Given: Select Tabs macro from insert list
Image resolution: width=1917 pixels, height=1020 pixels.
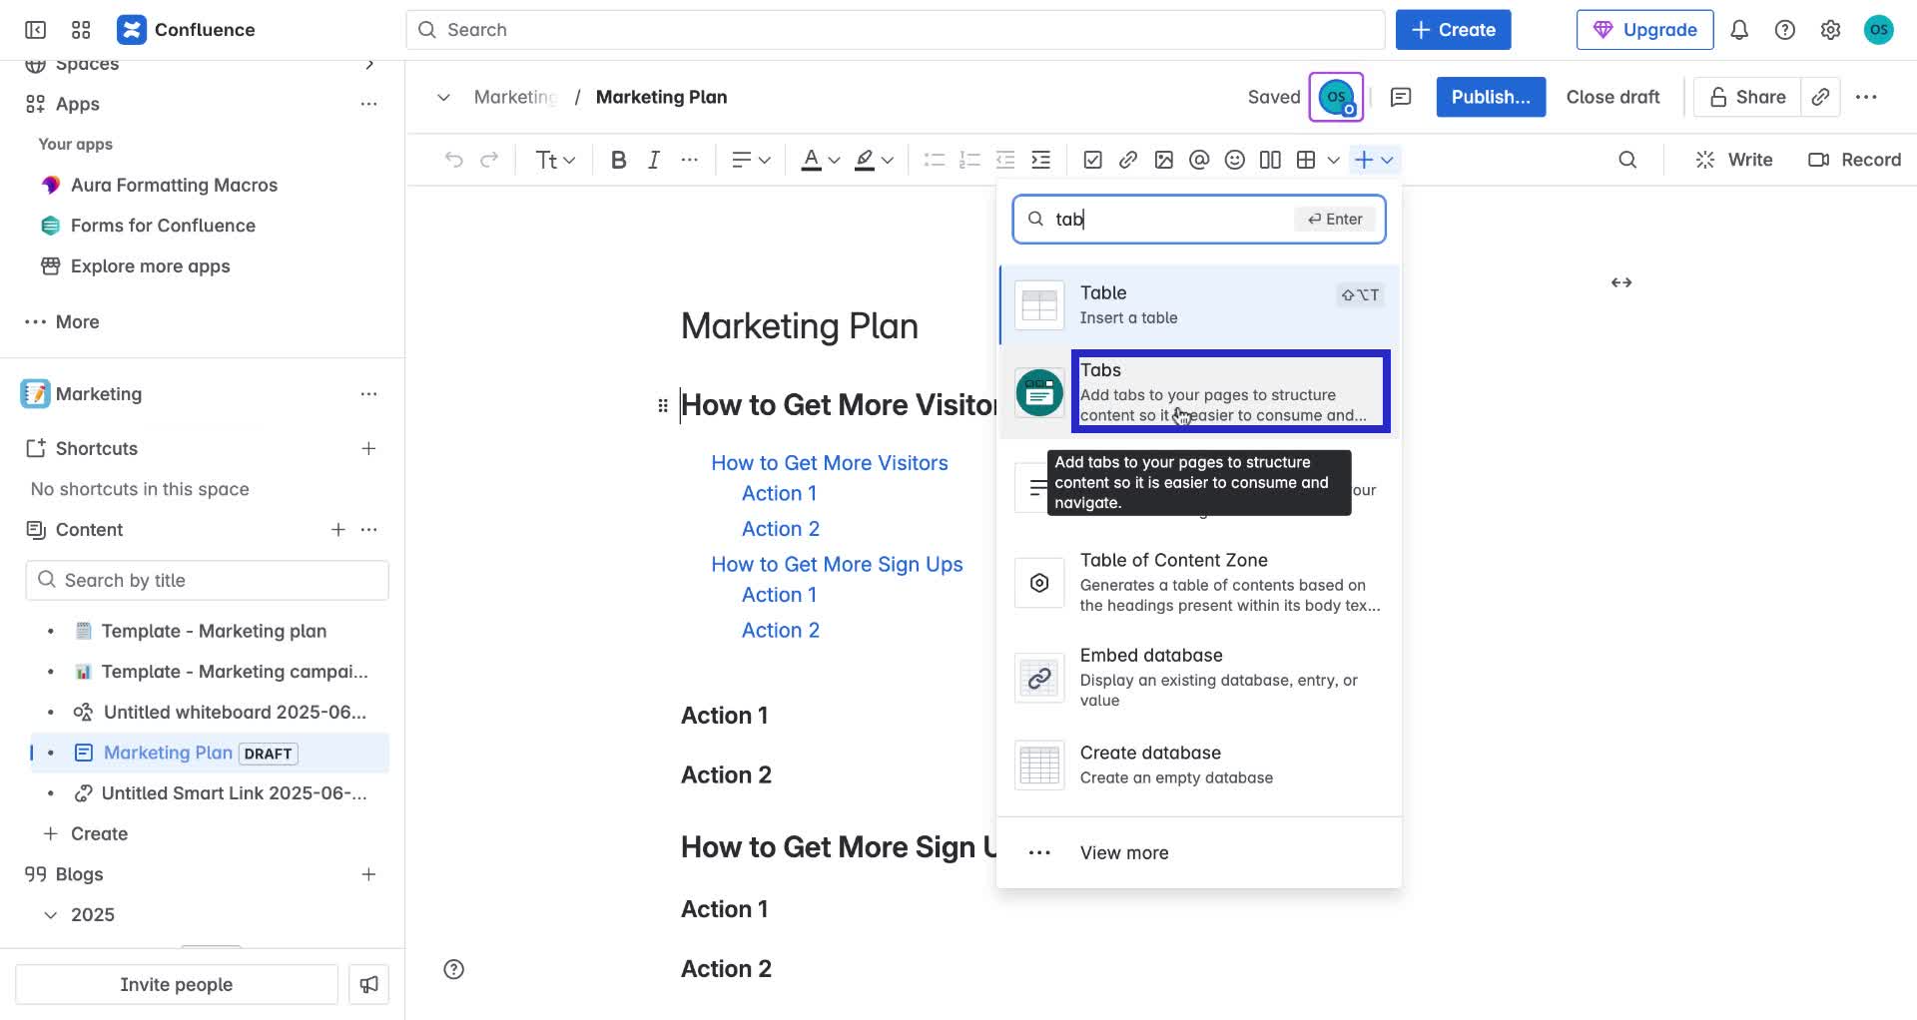Looking at the screenshot, I should pyautogui.click(x=1229, y=391).
